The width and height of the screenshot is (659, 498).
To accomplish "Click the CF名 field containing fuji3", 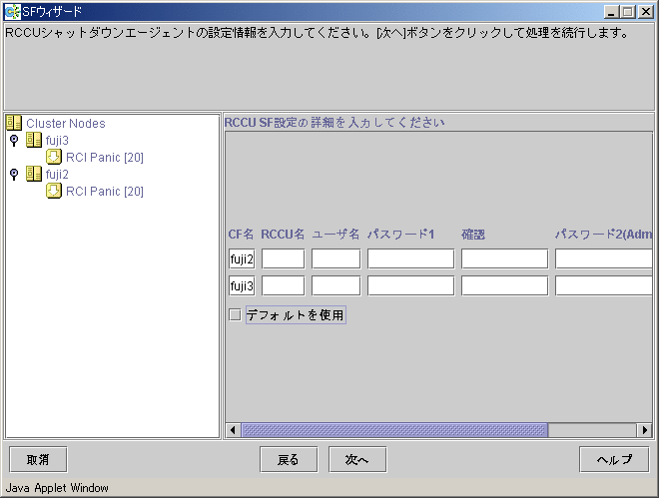I will click(x=242, y=286).
